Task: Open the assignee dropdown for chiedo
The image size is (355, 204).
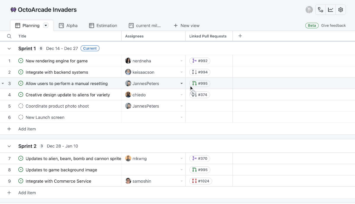Action: (x=182, y=95)
